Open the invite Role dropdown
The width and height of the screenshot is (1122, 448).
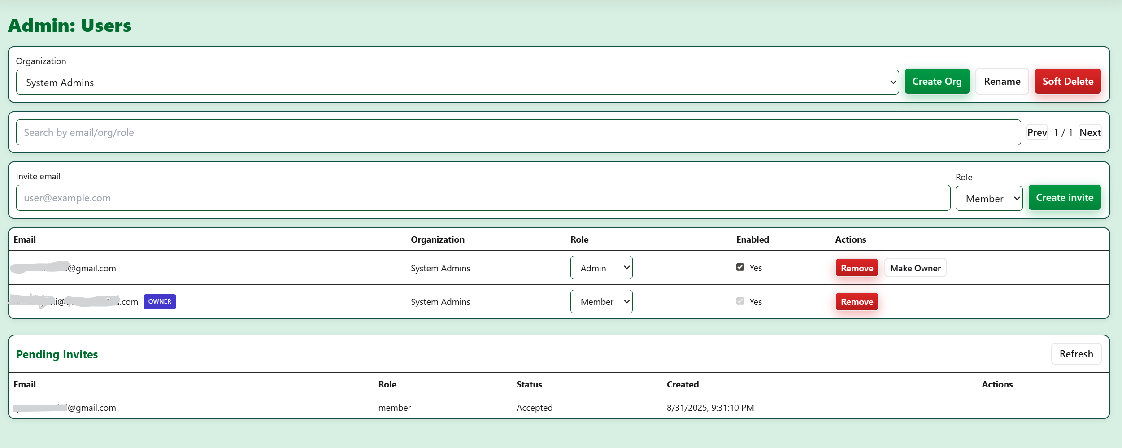pos(989,198)
